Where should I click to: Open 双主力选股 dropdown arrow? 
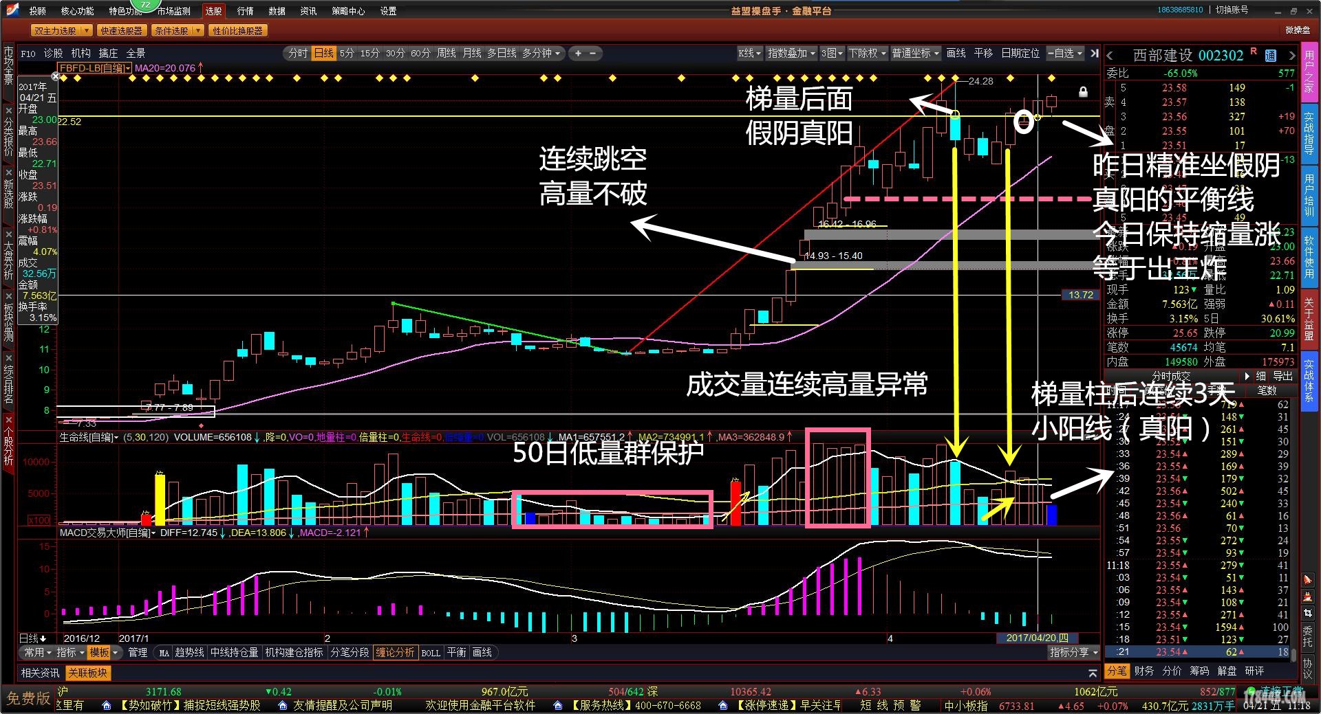pos(85,31)
